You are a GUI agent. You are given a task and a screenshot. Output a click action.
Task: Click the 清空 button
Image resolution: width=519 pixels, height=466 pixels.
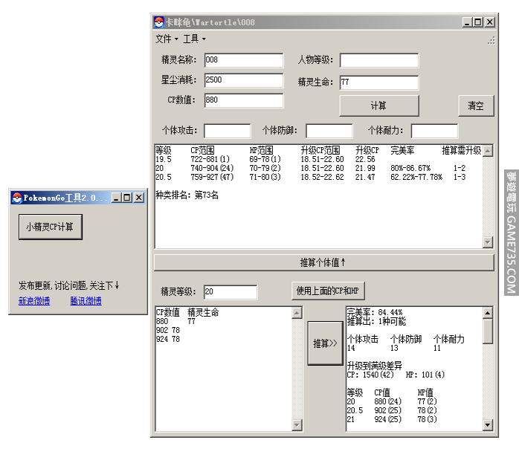click(476, 106)
